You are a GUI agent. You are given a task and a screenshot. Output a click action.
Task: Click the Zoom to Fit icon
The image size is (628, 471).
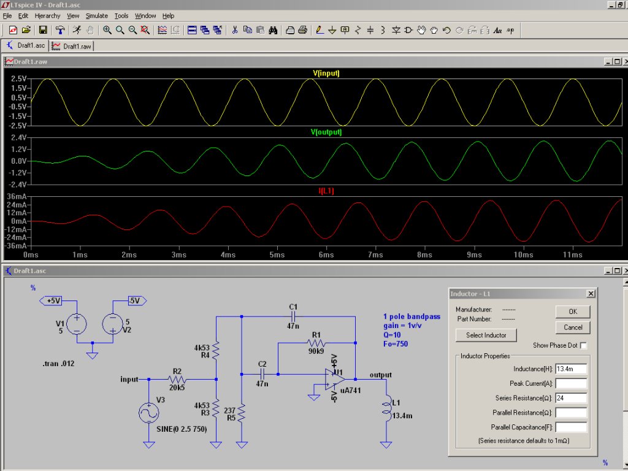pos(145,29)
